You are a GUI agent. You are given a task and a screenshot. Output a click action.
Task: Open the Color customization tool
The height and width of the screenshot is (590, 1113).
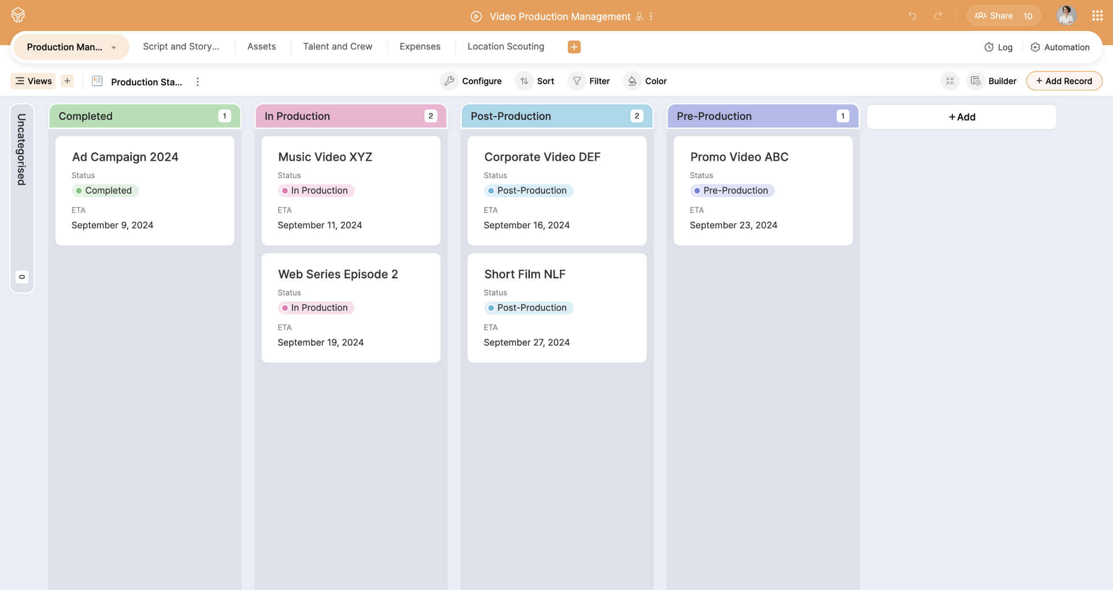(x=645, y=81)
